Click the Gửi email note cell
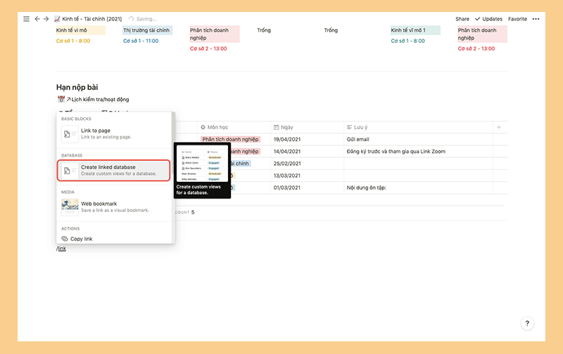The width and height of the screenshot is (563, 354). (418, 139)
